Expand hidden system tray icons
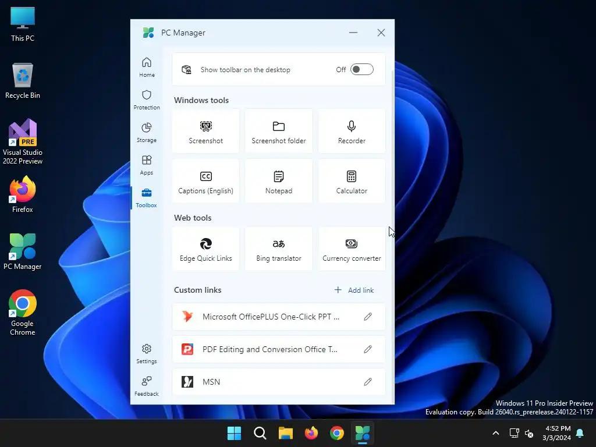The width and height of the screenshot is (596, 447). pyautogui.click(x=496, y=433)
